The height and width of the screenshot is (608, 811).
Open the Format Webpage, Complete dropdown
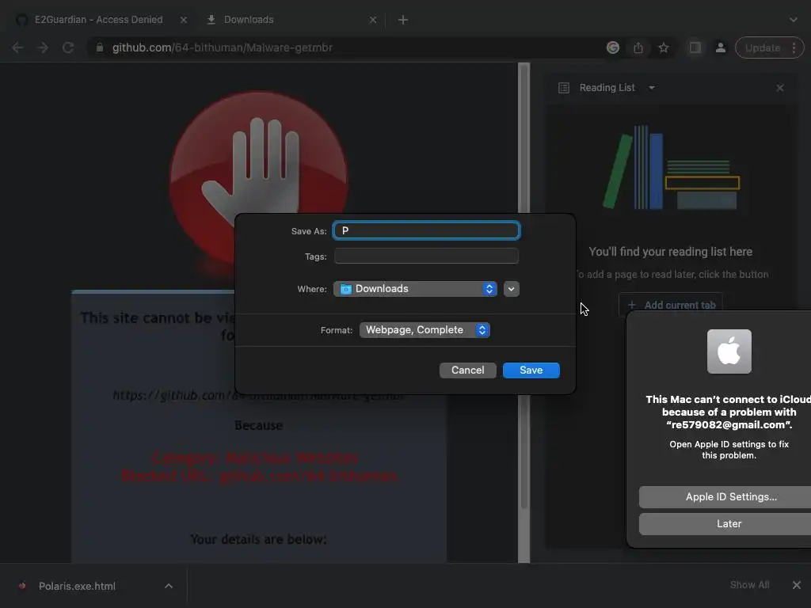click(x=425, y=330)
